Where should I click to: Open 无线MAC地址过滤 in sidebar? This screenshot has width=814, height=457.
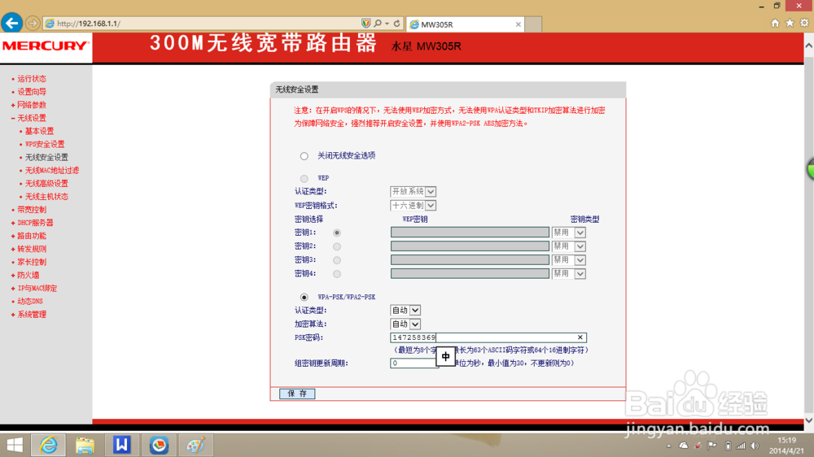pyautogui.click(x=52, y=170)
